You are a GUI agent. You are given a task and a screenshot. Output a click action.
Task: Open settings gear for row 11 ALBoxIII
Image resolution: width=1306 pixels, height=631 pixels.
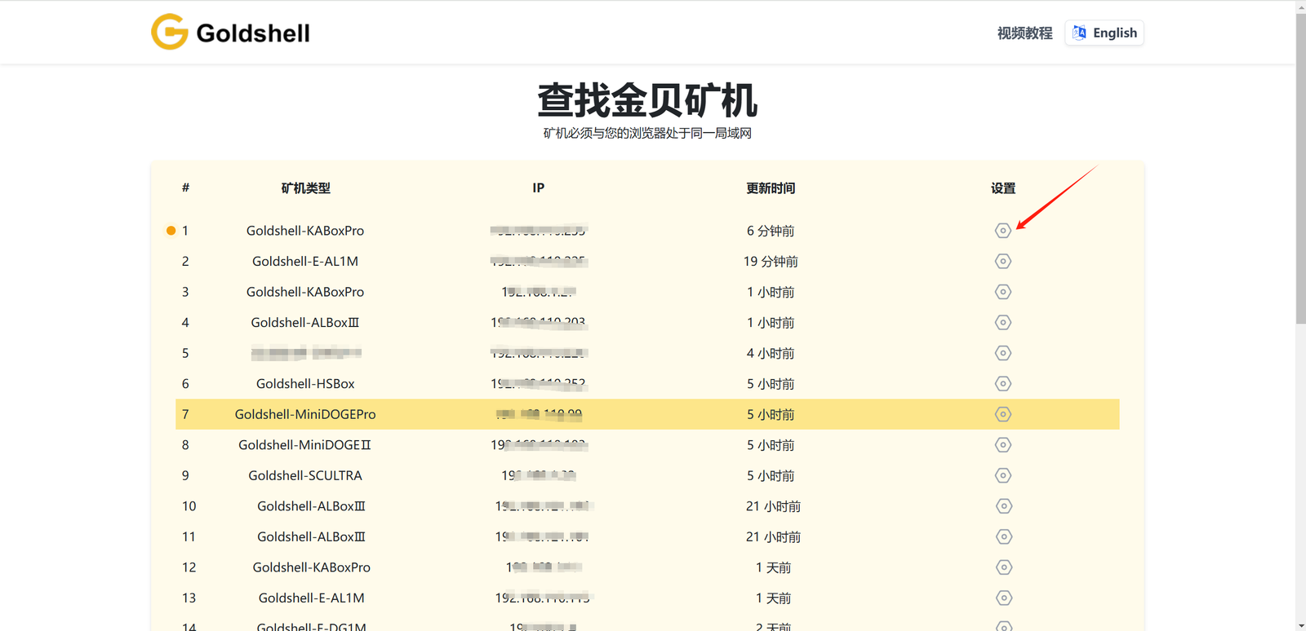pyautogui.click(x=1004, y=536)
